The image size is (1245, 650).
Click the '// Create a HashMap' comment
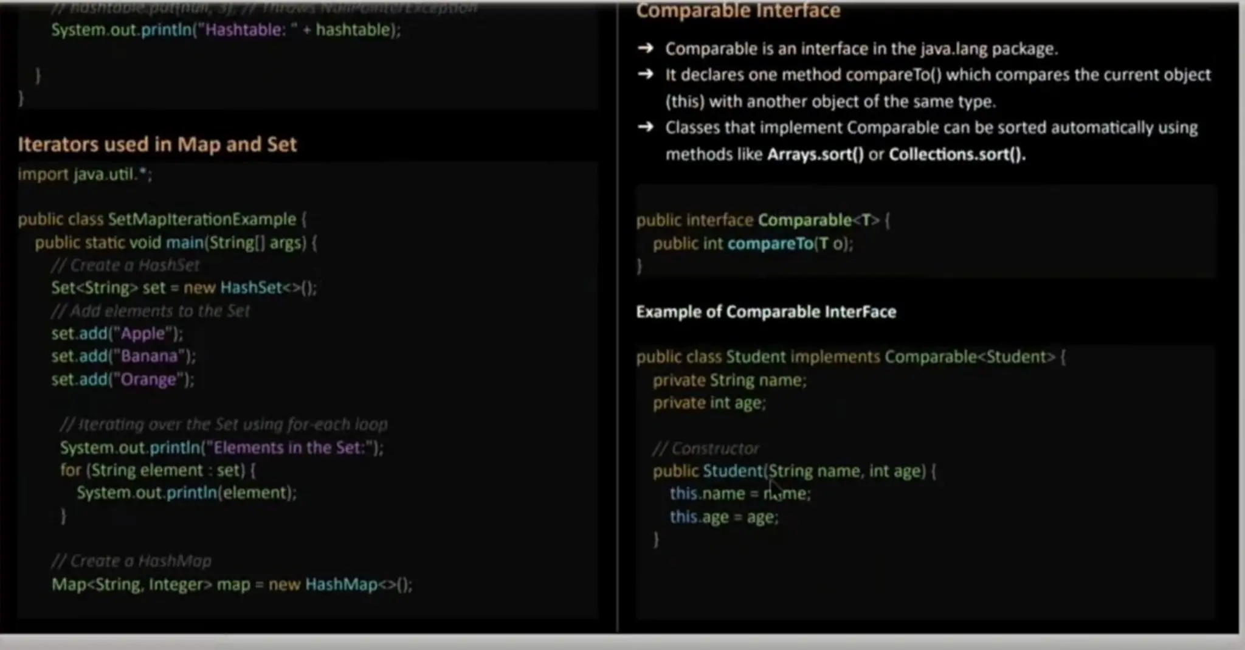point(131,561)
